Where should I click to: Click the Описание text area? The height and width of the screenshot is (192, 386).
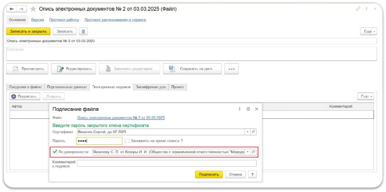tap(191, 54)
